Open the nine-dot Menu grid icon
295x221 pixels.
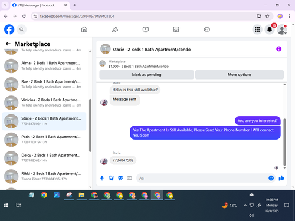[x=257, y=29]
